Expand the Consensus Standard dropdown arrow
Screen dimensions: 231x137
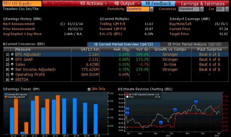point(202,9)
